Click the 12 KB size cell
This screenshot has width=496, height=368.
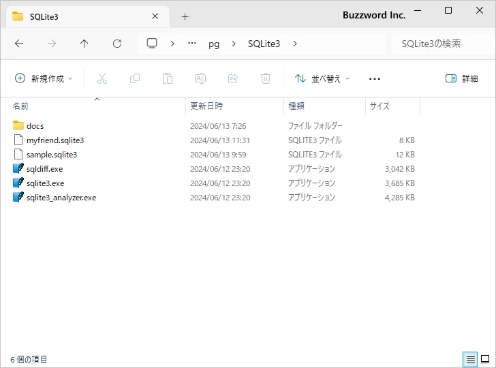(405, 155)
